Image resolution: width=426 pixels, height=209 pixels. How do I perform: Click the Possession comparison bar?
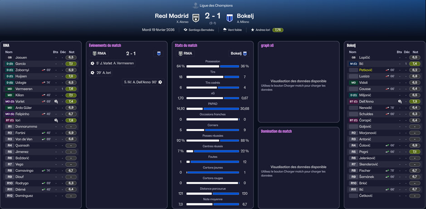(x=213, y=66)
